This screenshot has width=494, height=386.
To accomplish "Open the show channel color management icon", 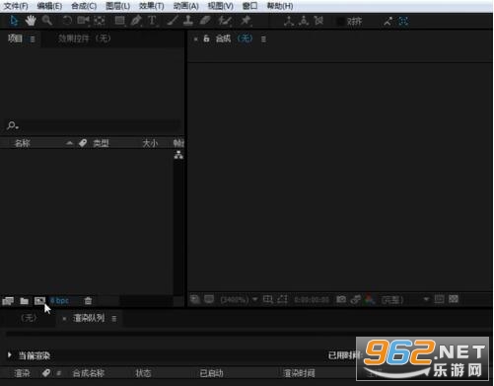I will coord(370,299).
